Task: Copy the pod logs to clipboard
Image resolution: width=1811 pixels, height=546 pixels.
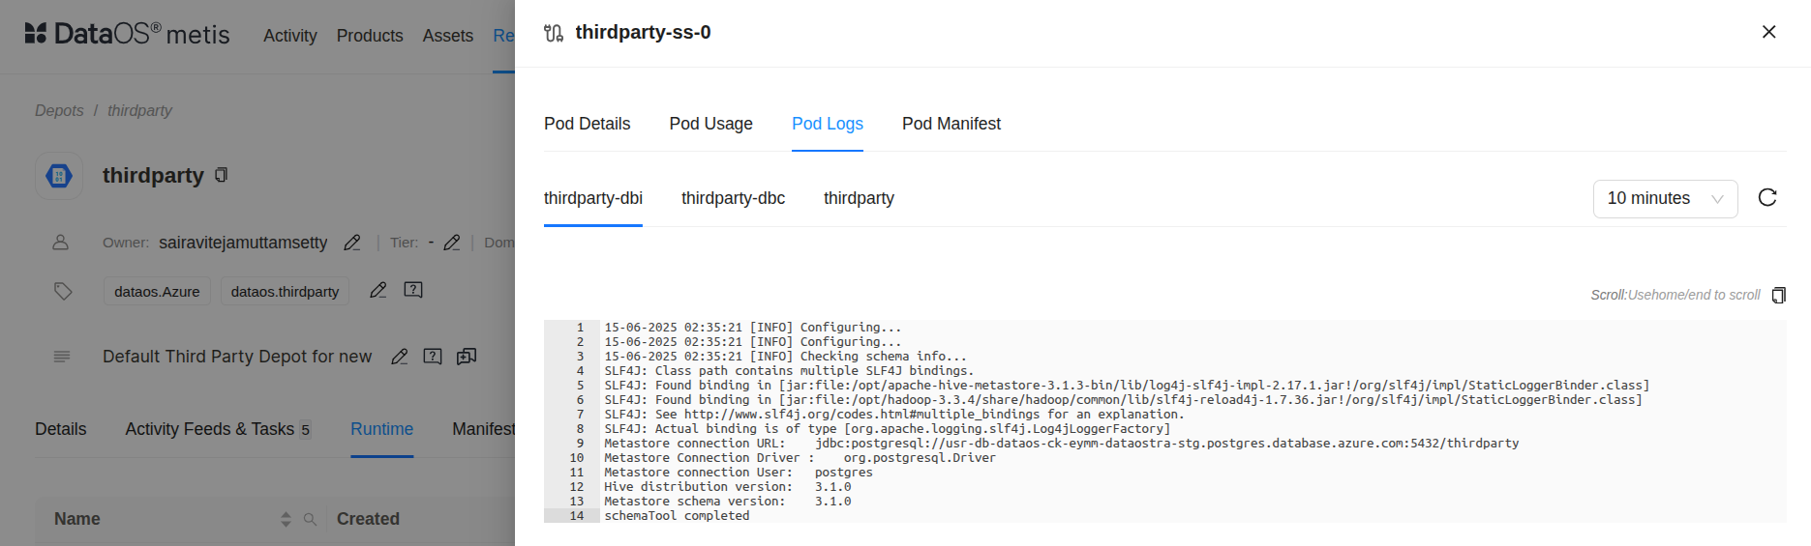Action: point(1778,296)
